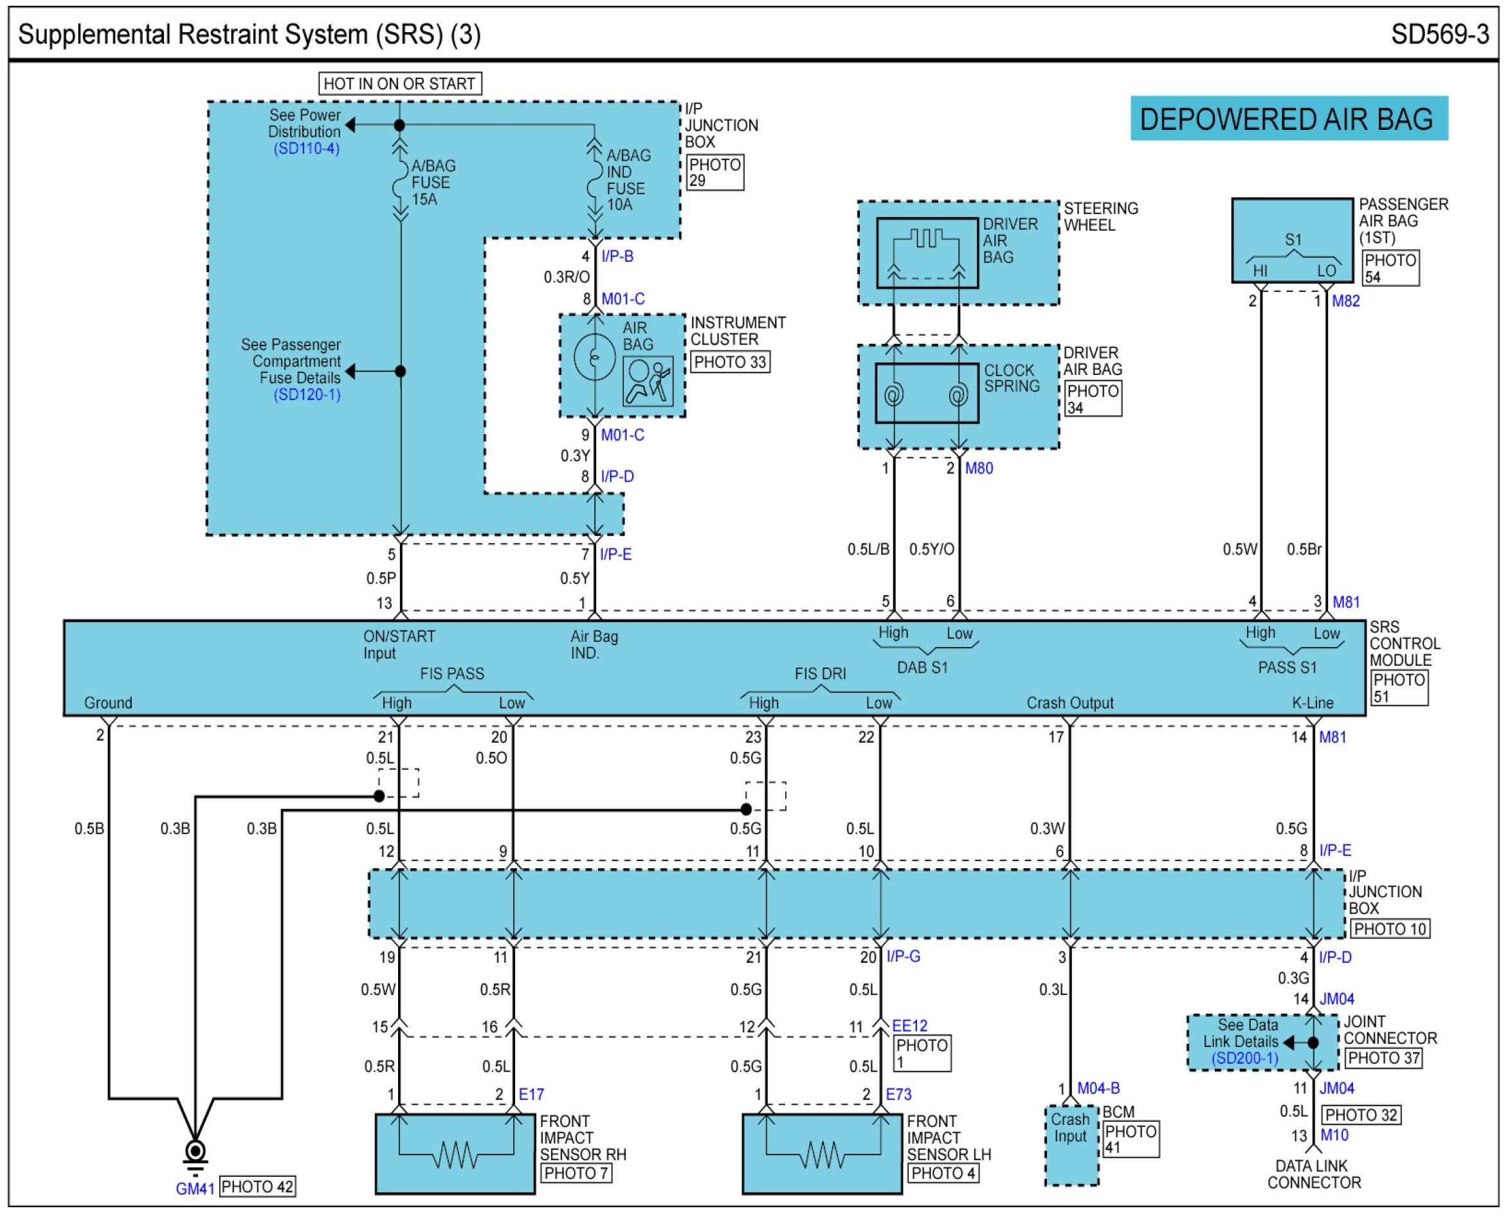1510x1222 pixels.
Task: Click the seated passenger airbag pictogram
Action: tap(648, 381)
